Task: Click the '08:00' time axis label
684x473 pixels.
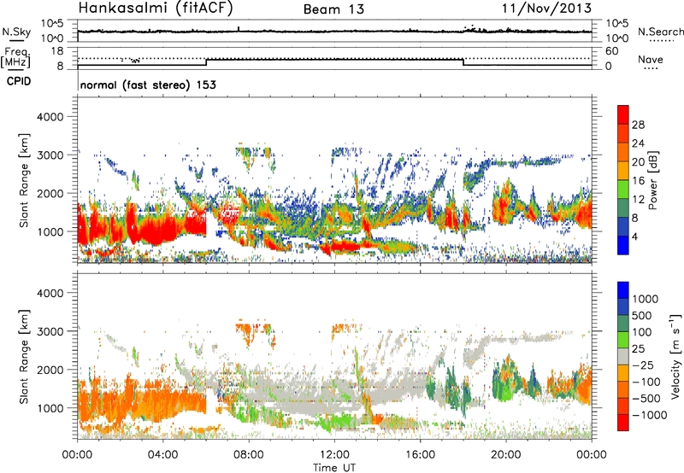Action: [249, 455]
